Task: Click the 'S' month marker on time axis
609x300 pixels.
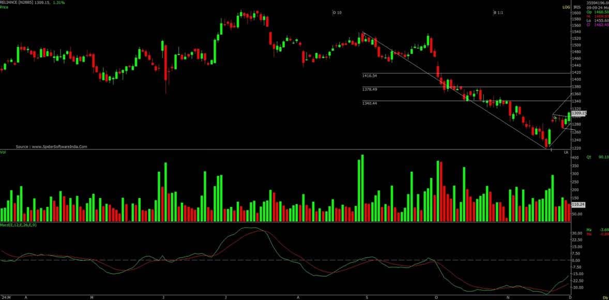Action: click(x=367, y=297)
